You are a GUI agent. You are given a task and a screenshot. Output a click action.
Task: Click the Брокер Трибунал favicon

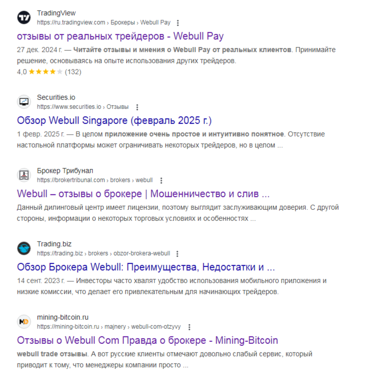(24, 175)
